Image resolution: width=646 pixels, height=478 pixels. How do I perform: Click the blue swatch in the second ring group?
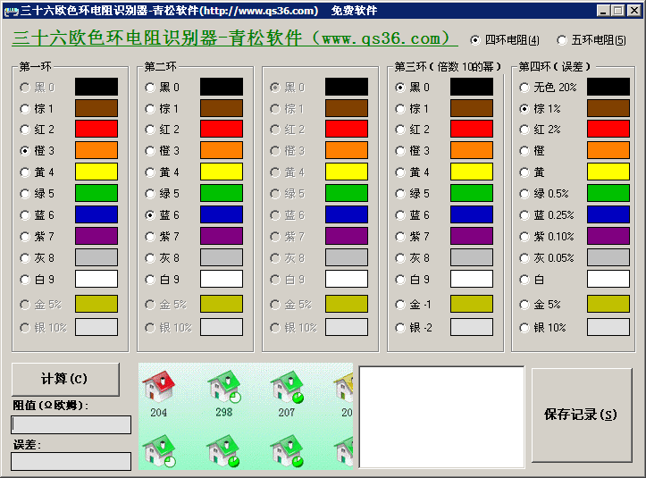222,214
